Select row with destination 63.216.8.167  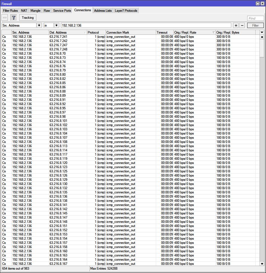tap(130, 263)
